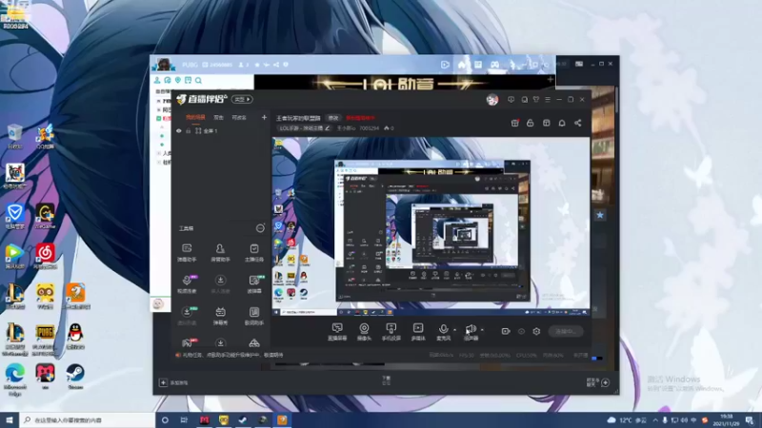Expand speaker options arrow
The image size is (762, 428).
(x=482, y=330)
